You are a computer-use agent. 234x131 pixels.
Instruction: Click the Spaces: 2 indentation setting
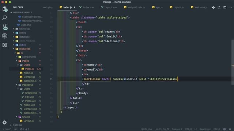[177, 129]
